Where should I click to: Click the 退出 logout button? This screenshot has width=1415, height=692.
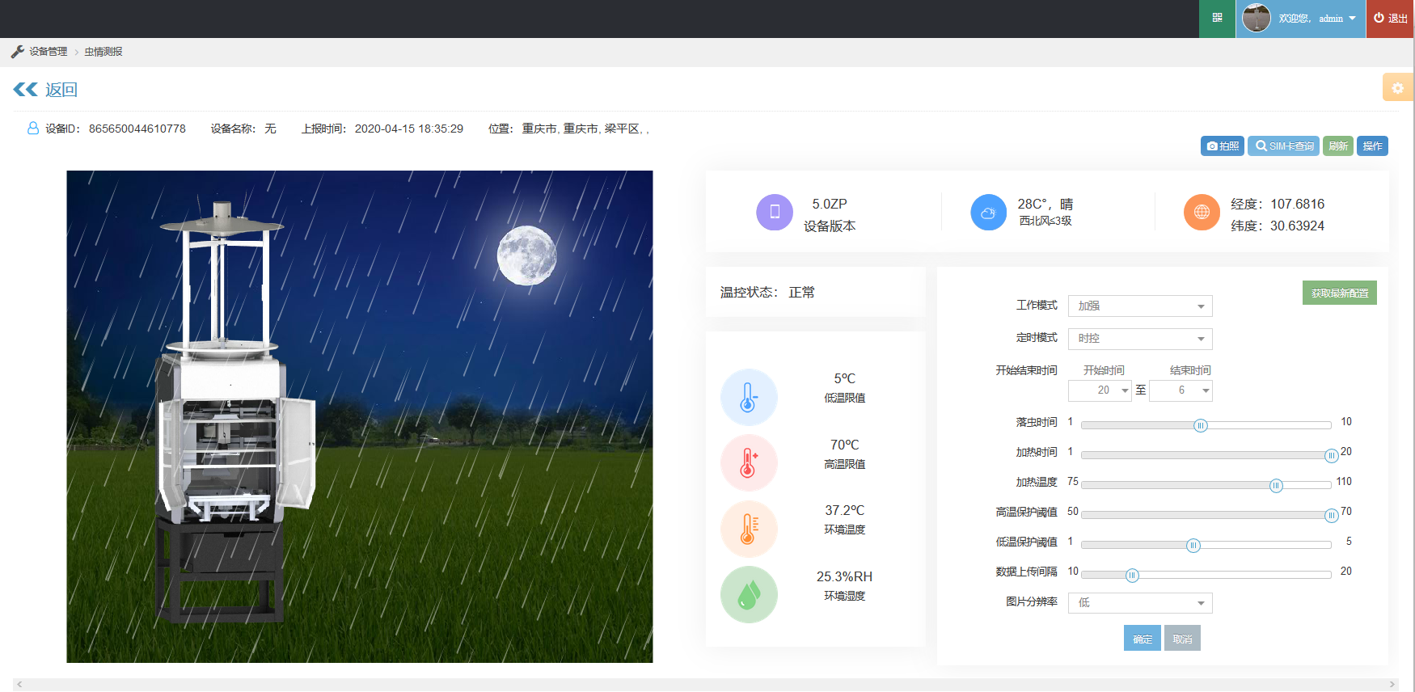point(1390,18)
